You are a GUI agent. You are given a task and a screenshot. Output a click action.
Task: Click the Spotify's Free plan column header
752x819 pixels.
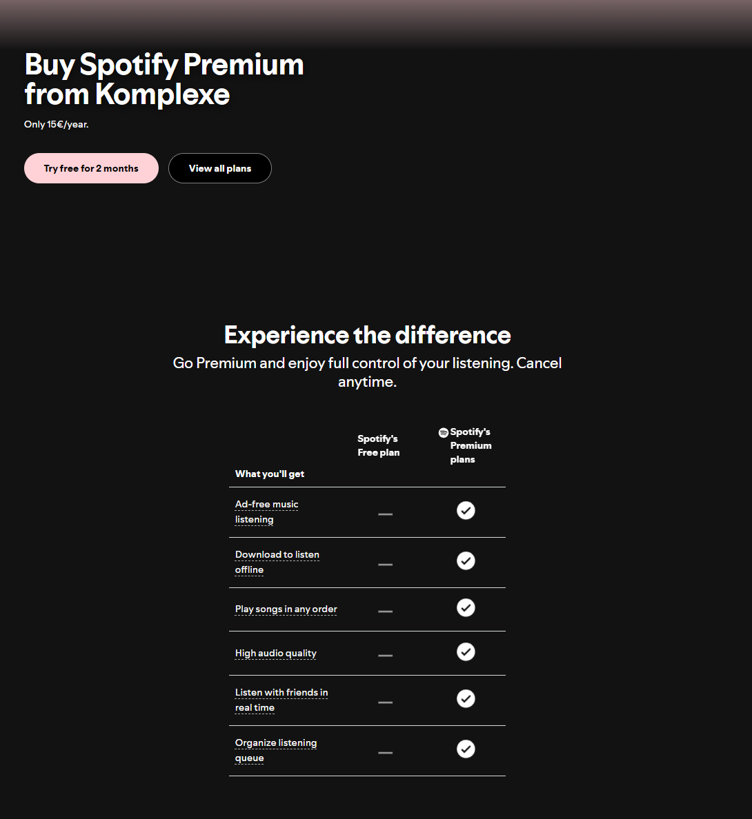coord(378,445)
